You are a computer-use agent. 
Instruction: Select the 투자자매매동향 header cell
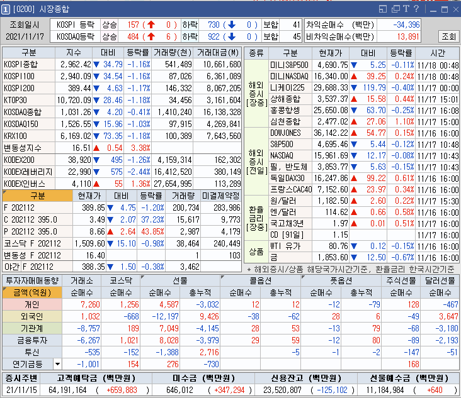pos(32,280)
